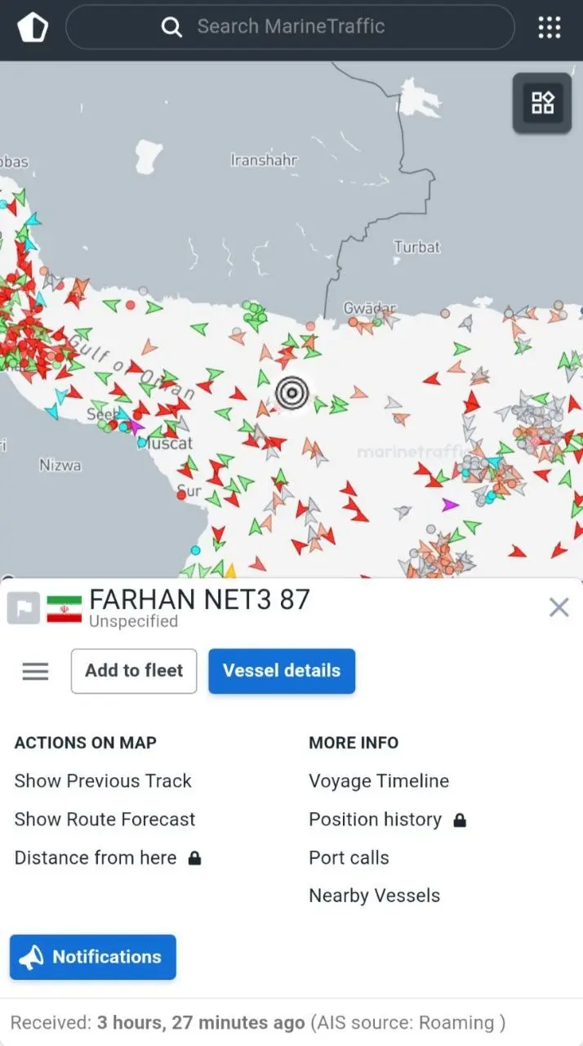
Task: Open the map layers widget button
Action: 543,103
